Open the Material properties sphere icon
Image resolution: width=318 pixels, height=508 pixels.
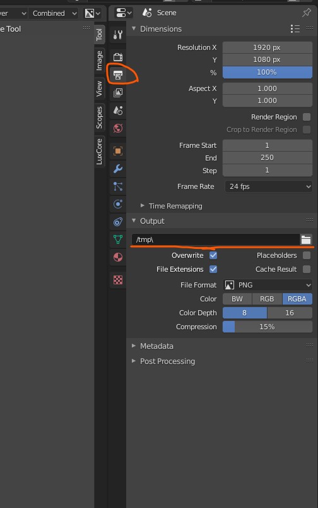[x=118, y=257]
